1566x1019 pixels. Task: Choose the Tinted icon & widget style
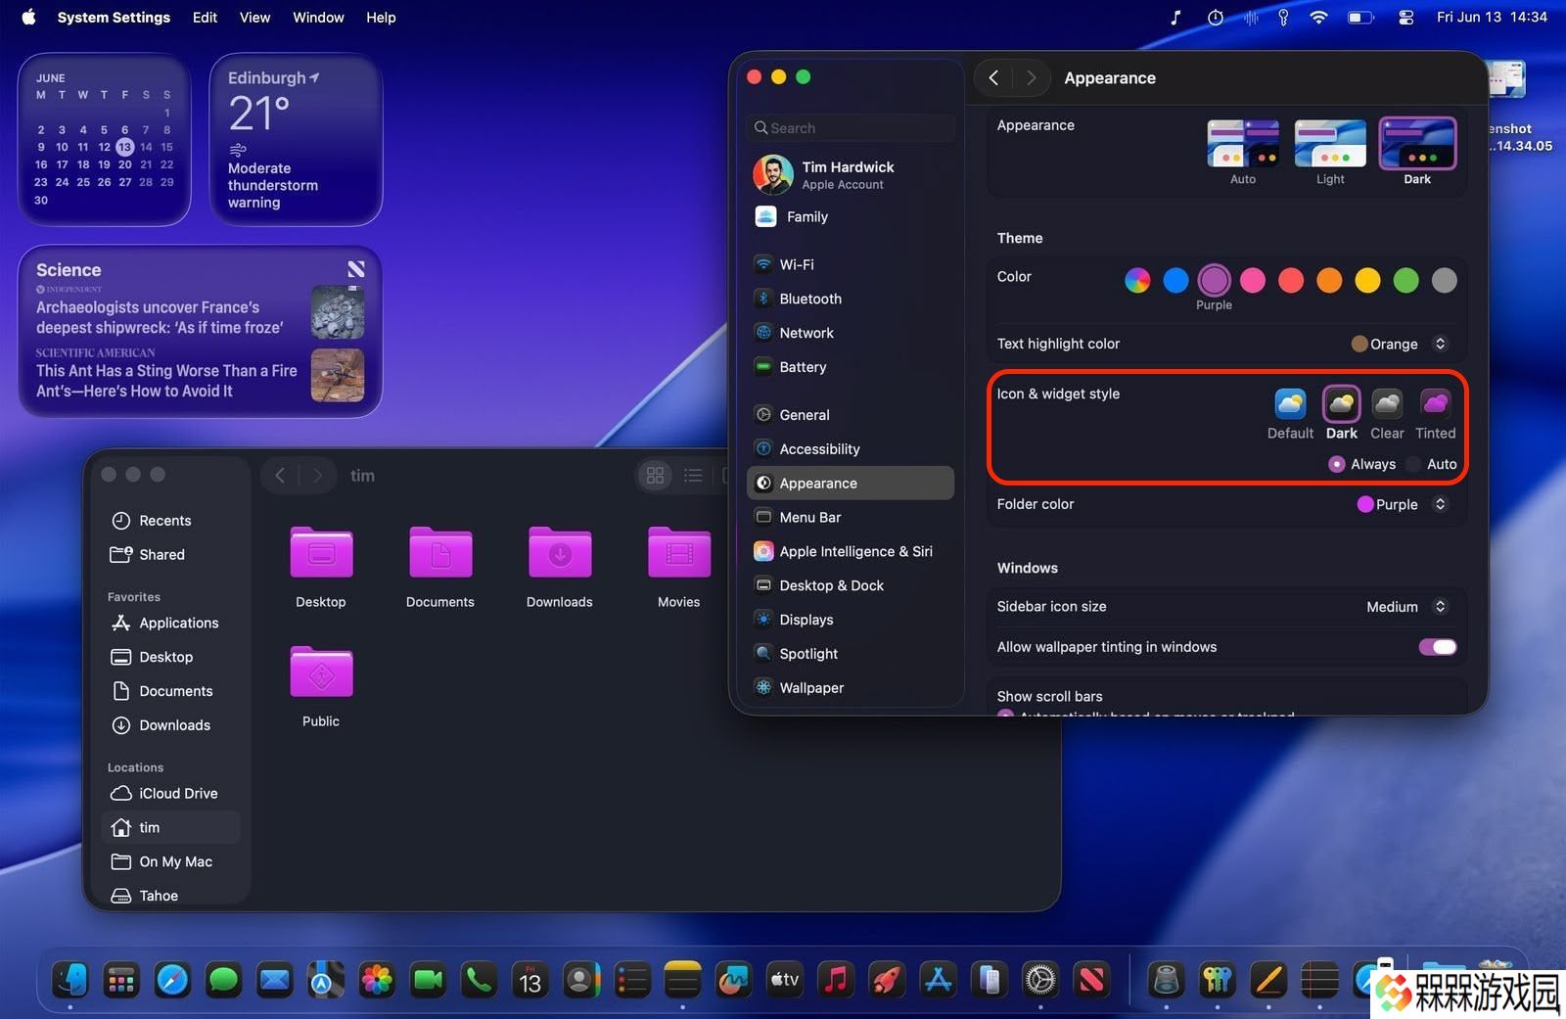point(1435,403)
